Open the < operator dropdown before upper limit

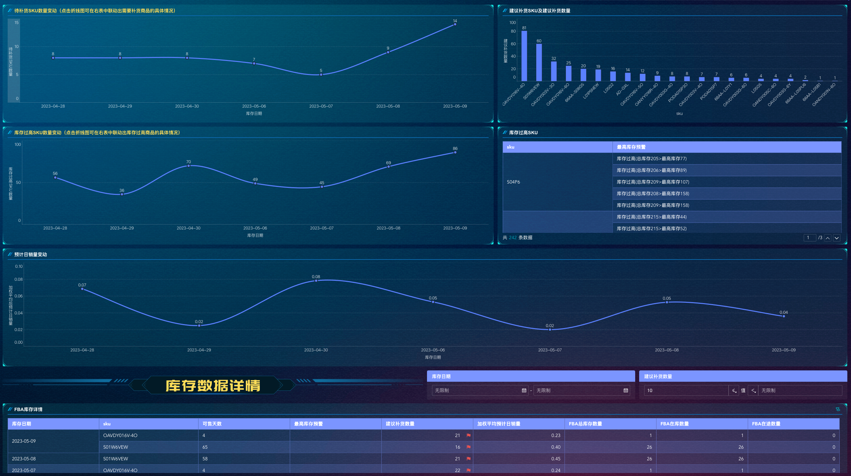753,390
